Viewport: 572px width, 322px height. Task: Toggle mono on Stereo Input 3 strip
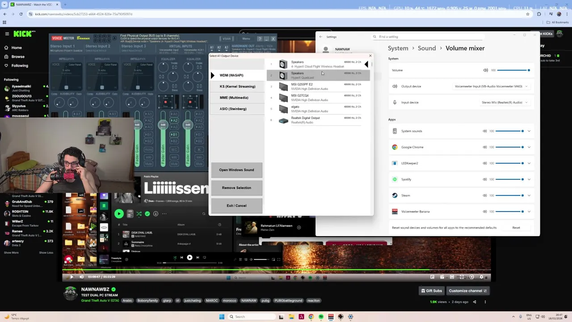click(148, 149)
